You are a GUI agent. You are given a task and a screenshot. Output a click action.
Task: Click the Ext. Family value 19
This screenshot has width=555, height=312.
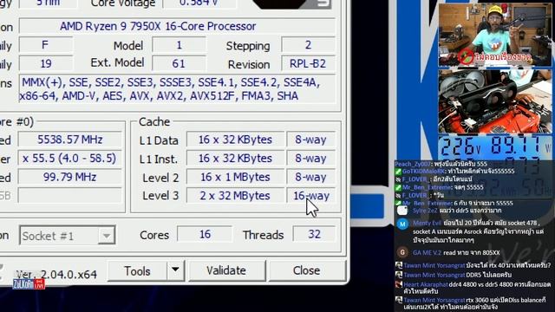[x=46, y=63]
